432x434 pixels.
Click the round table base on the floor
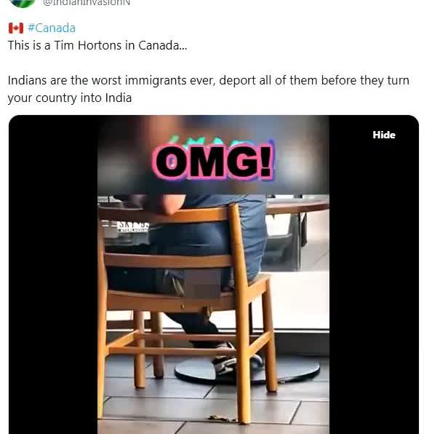pyautogui.click(x=247, y=369)
